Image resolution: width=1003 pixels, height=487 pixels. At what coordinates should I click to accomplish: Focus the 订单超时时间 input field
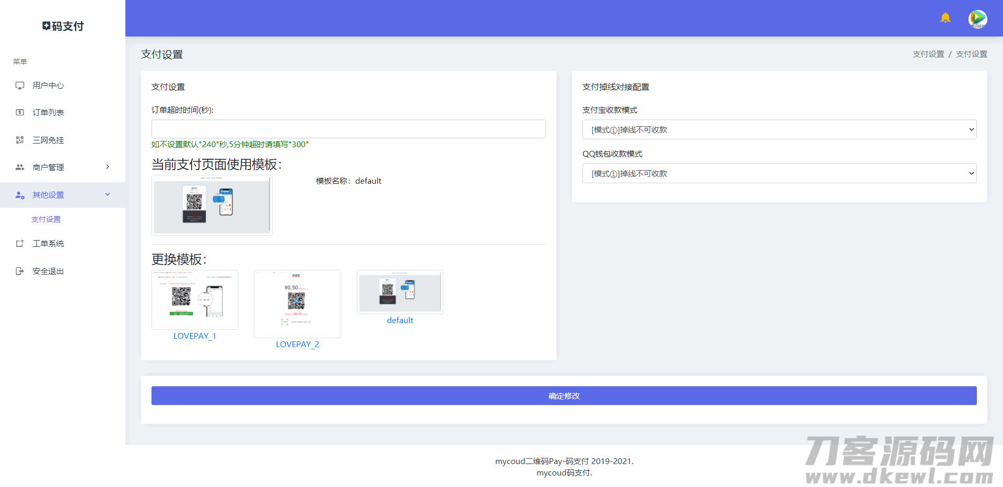pos(348,129)
